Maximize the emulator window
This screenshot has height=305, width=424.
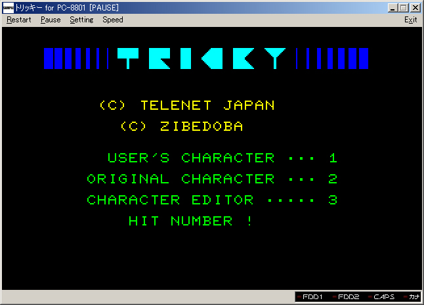tap(404, 8)
